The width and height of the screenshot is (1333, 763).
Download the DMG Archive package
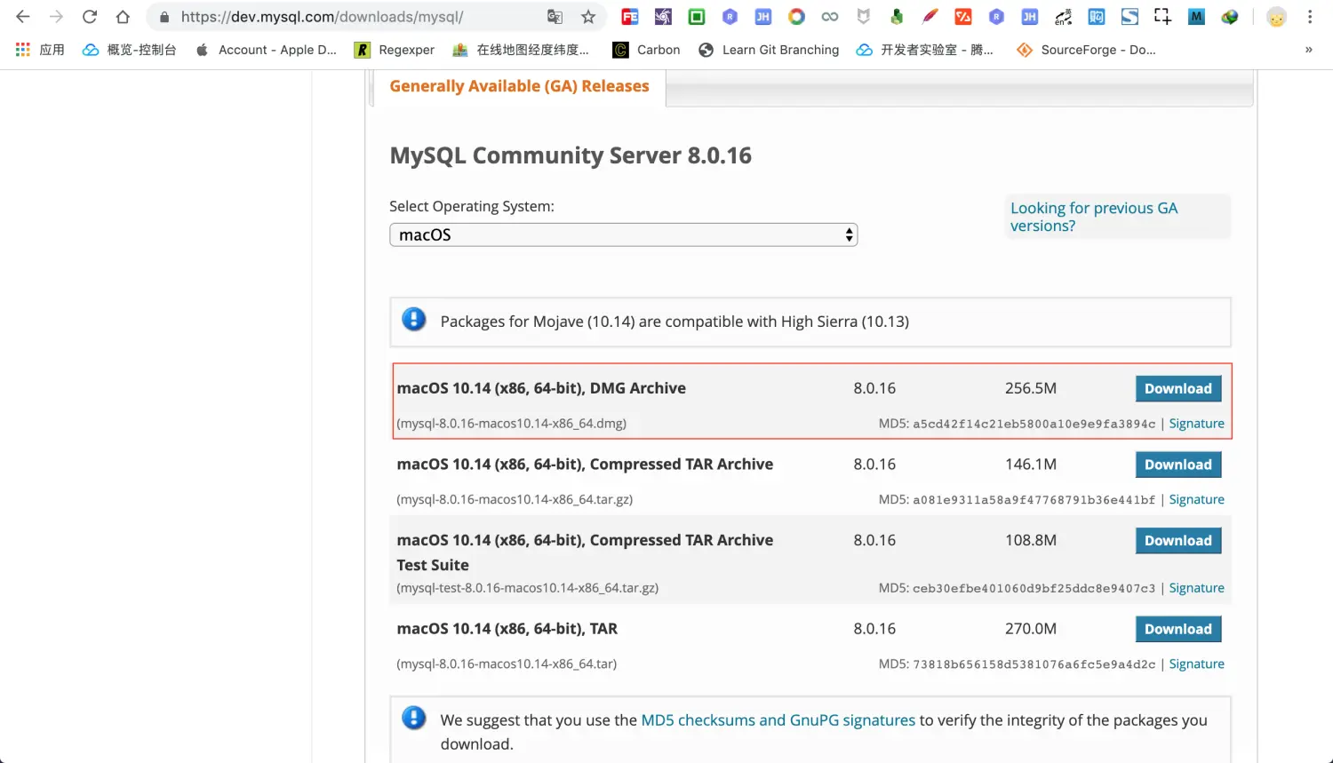(x=1178, y=388)
